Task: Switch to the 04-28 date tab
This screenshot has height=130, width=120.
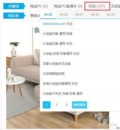Action: coord(64,15)
